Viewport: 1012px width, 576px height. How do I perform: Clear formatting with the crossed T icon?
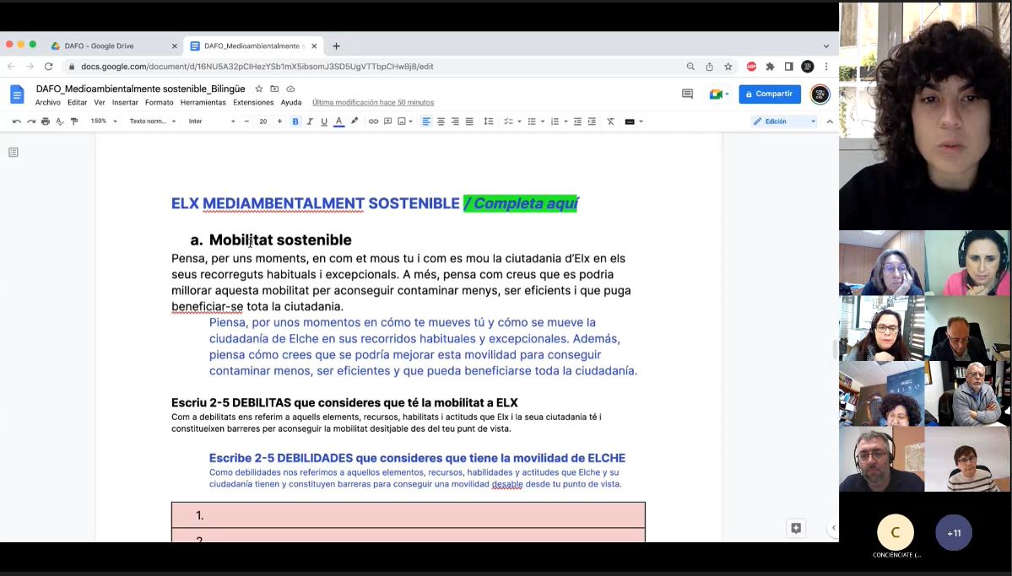pyautogui.click(x=610, y=121)
